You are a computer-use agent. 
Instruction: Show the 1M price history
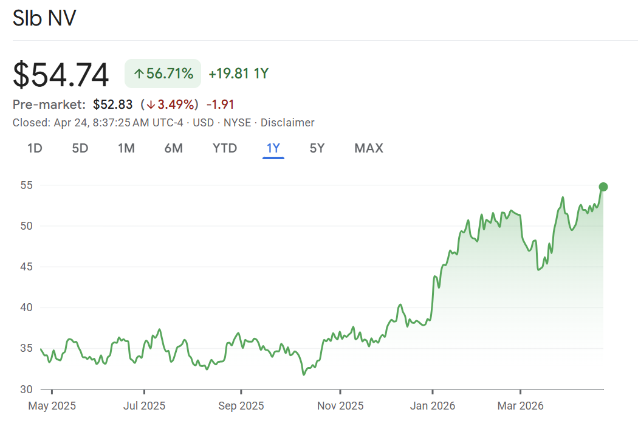126,148
